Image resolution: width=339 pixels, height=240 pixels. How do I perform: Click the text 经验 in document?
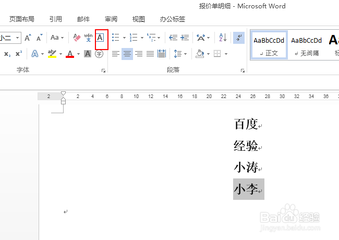click(246, 146)
